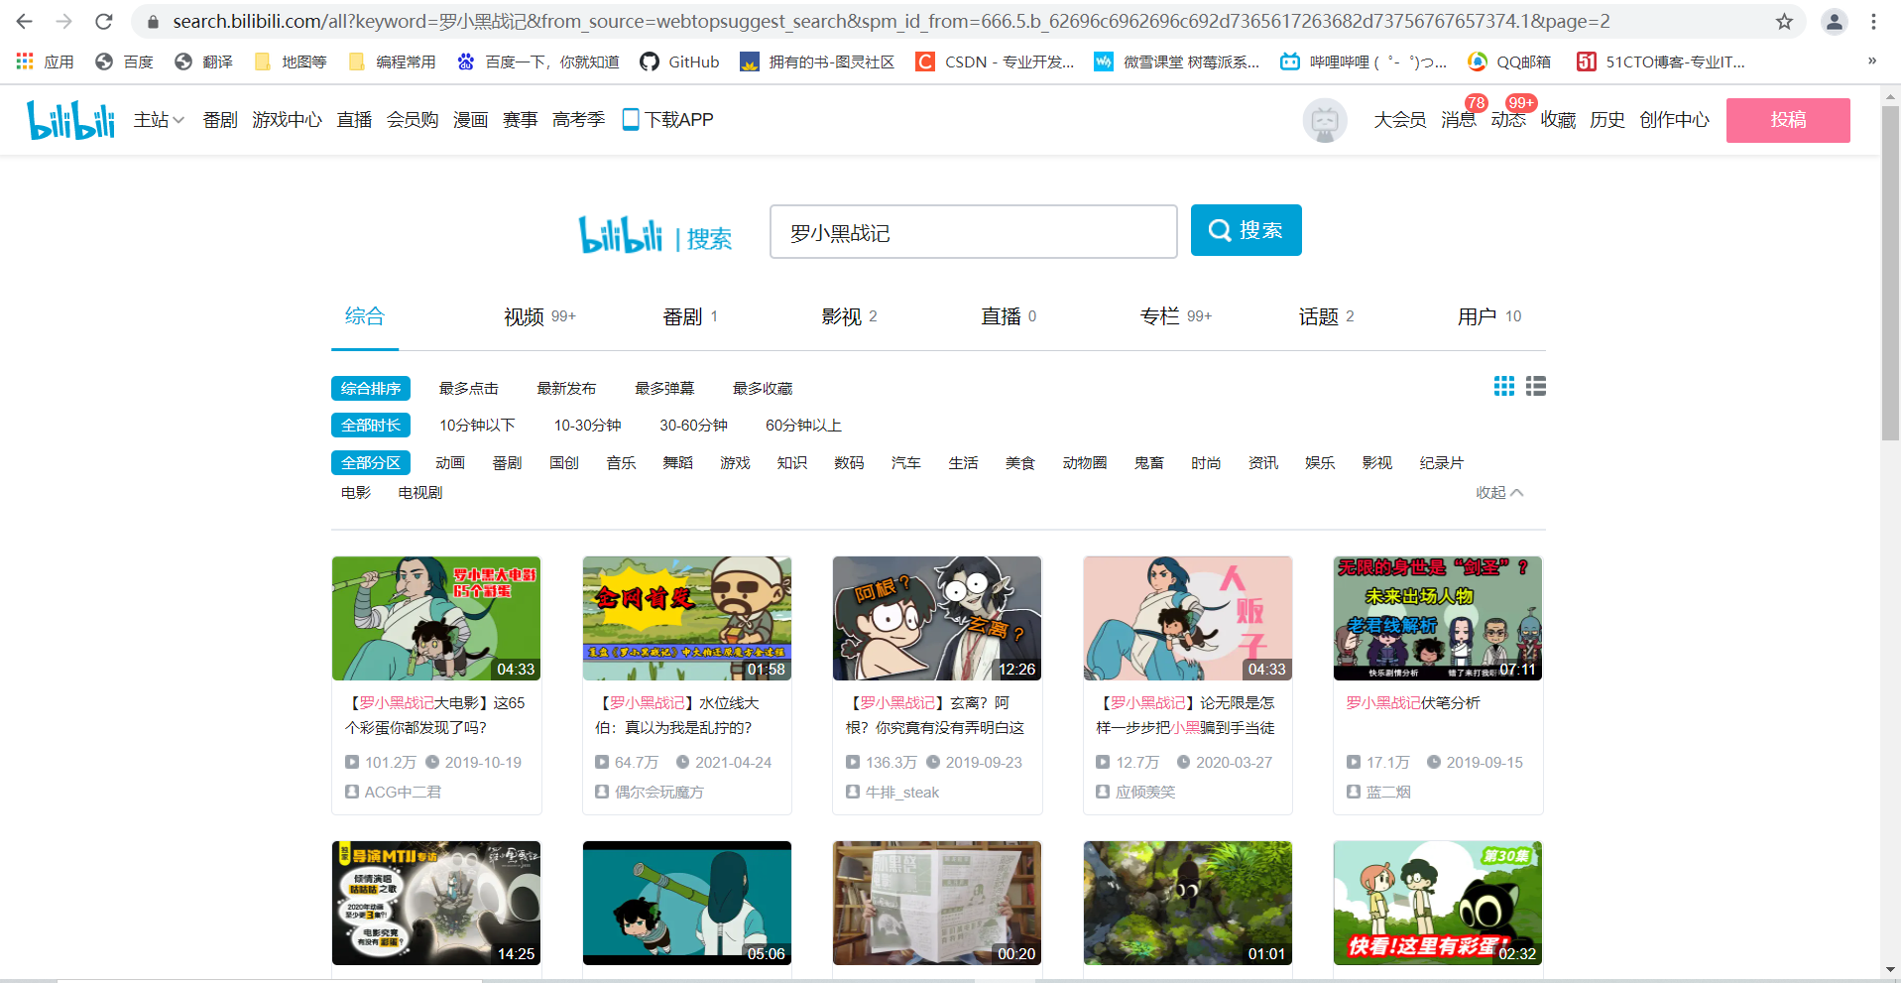Expand the 主站 dropdown menu
1901x983 pixels.
pos(159,119)
